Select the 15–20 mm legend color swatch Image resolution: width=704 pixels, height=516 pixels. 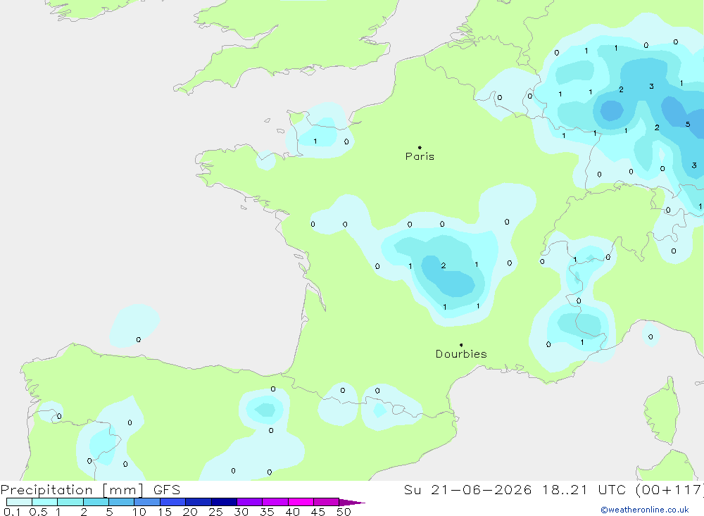tap(173, 502)
